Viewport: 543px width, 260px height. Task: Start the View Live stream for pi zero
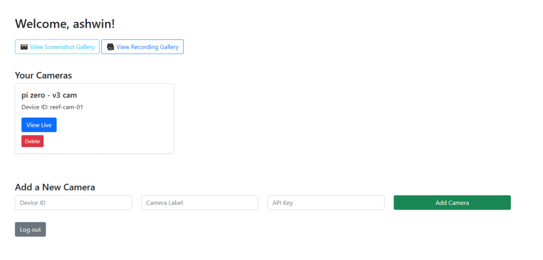[39, 125]
